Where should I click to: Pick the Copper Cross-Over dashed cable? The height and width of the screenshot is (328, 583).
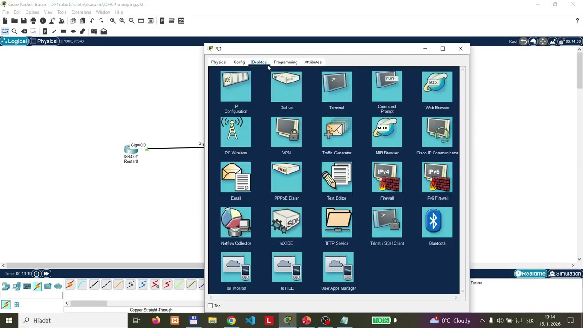point(106,285)
